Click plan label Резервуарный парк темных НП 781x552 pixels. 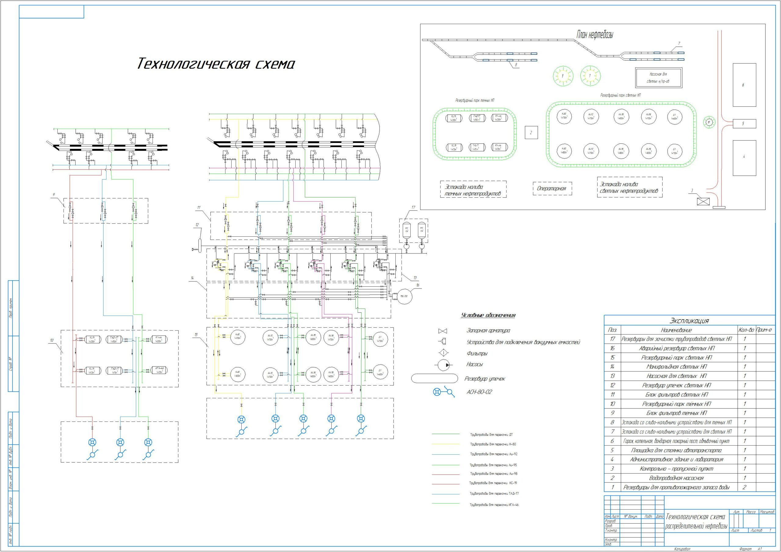[475, 101]
